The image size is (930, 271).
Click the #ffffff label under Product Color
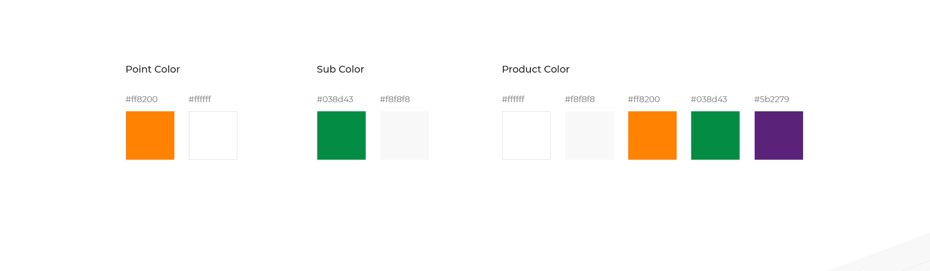[513, 99]
